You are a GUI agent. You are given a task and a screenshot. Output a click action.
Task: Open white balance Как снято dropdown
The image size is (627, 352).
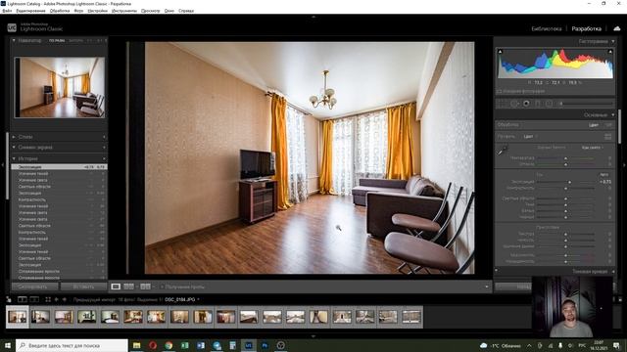click(592, 148)
